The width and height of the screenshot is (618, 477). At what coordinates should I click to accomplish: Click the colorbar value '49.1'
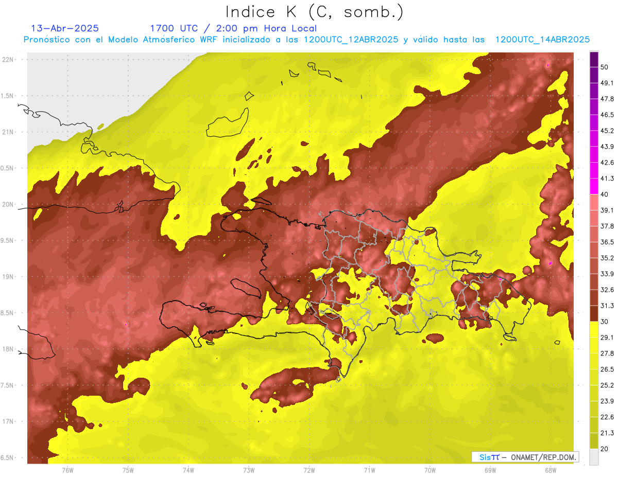(607, 83)
